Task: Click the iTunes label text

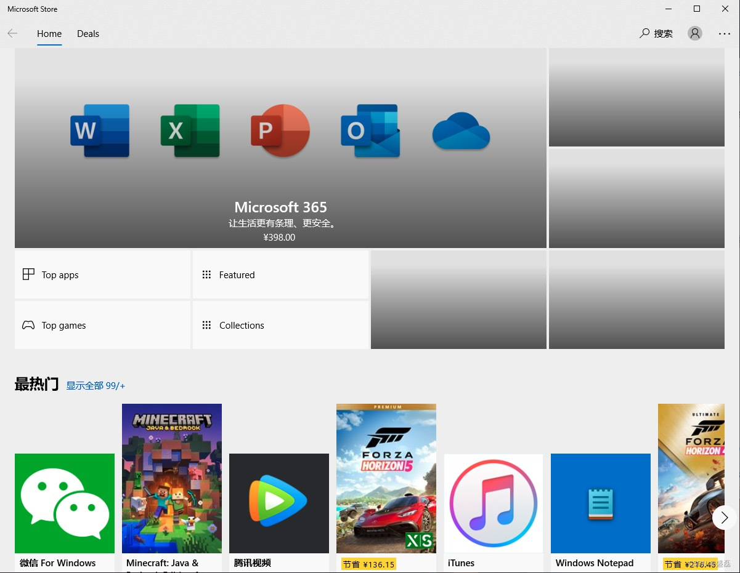Action: point(461,563)
